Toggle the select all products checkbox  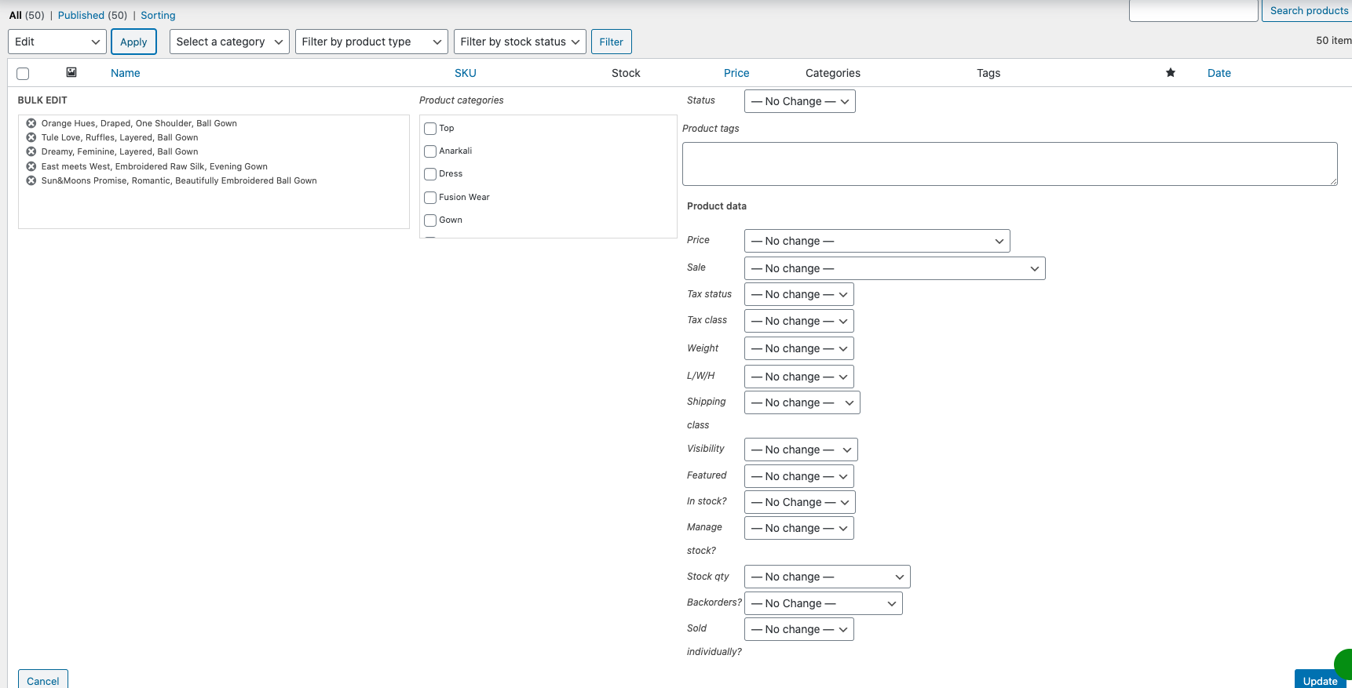(23, 74)
